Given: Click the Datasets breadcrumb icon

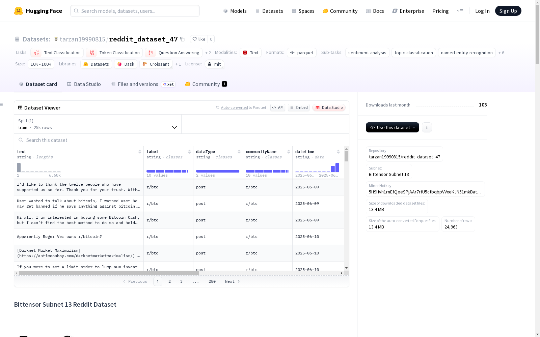Looking at the screenshot, I should pyautogui.click(x=17, y=39).
